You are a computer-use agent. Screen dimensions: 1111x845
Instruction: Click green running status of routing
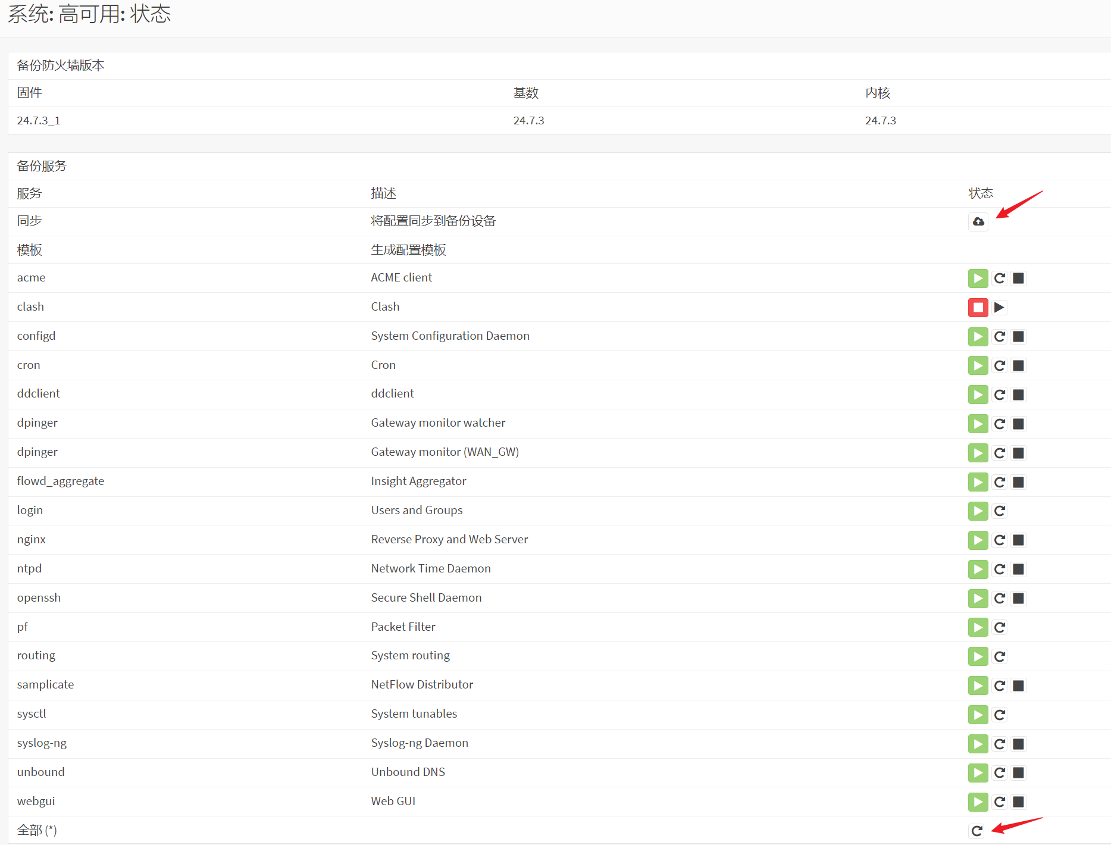pos(978,657)
